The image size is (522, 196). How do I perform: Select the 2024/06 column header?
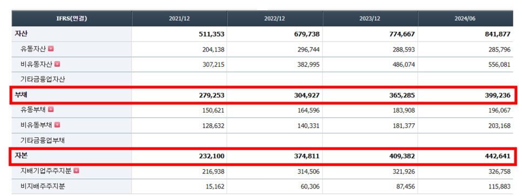click(465, 18)
